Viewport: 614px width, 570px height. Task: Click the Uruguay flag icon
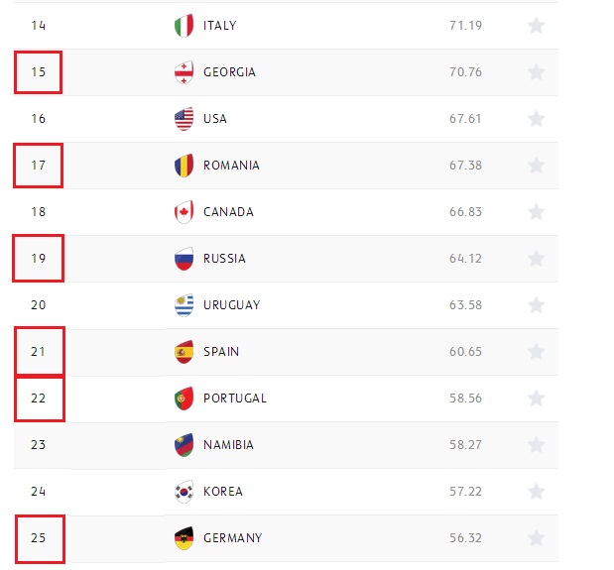[184, 304]
